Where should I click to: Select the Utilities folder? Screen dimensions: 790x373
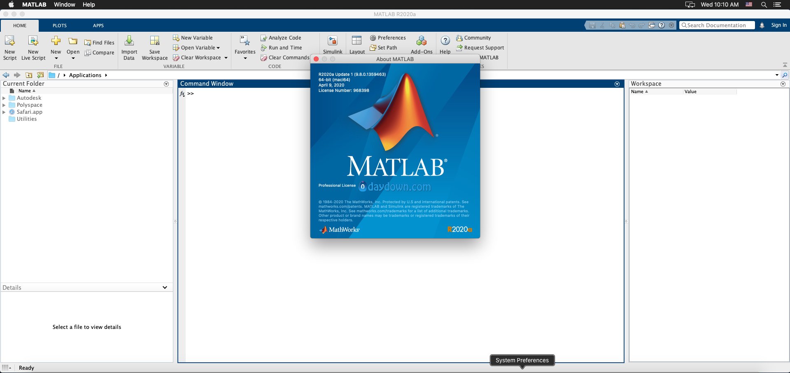pyautogui.click(x=26, y=119)
